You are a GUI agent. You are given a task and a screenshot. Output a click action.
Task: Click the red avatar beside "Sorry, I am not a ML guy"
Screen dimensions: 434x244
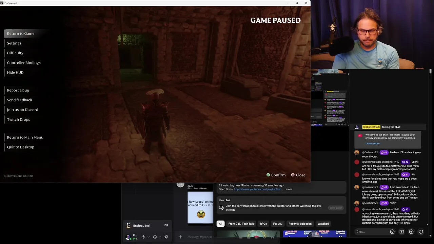[357, 162]
